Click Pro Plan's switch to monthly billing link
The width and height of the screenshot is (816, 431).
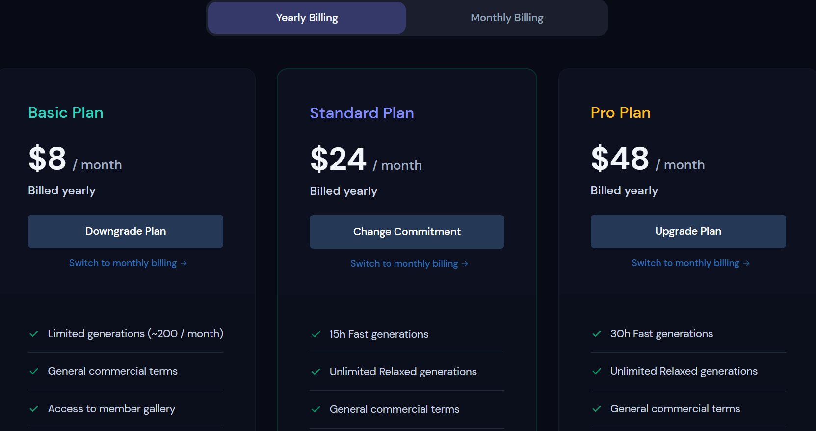(690, 263)
